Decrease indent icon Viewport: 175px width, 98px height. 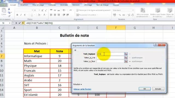tap(64, 15)
